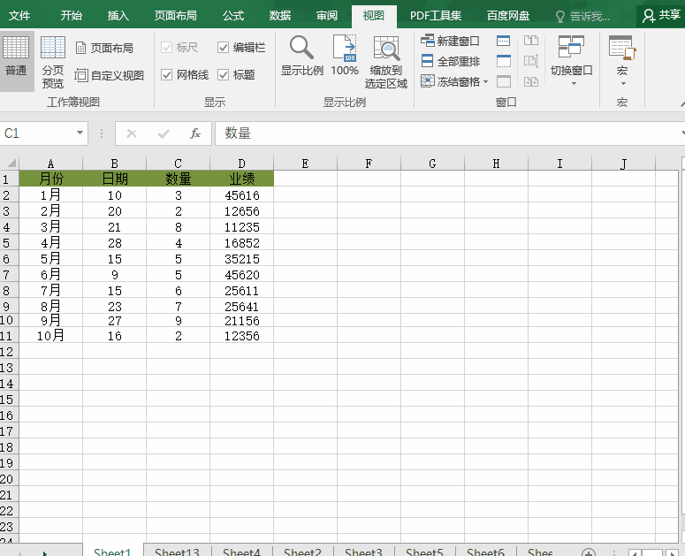685x556 pixels.
Task: Open the Macros dropdown arrow
Action: [623, 83]
